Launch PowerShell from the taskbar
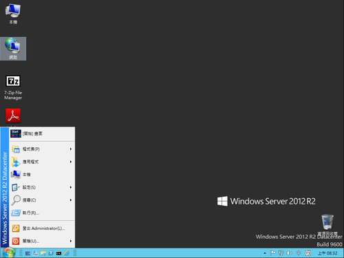This screenshot has height=258, width=344. pos(51,253)
